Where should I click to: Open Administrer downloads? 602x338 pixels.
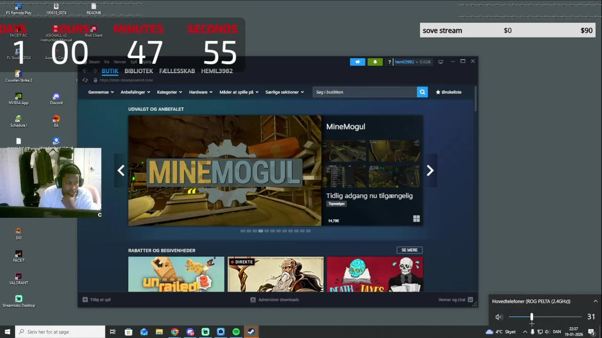[275, 300]
